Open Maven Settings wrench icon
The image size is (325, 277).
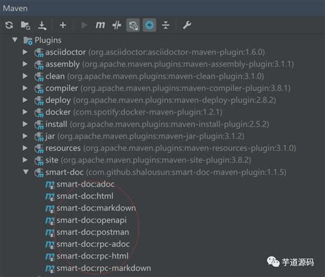186,25
